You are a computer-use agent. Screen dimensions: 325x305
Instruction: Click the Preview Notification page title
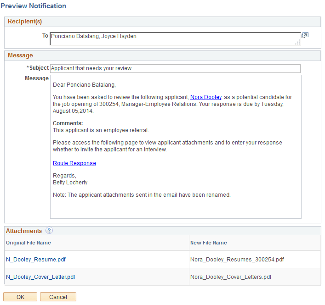click(x=34, y=6)
